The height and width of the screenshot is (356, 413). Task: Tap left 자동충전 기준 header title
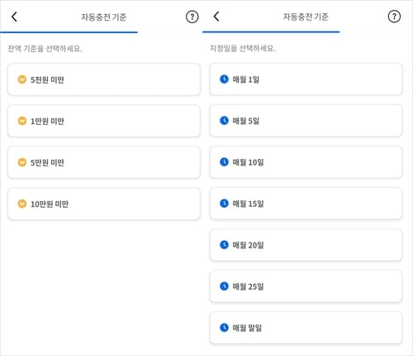103,17
